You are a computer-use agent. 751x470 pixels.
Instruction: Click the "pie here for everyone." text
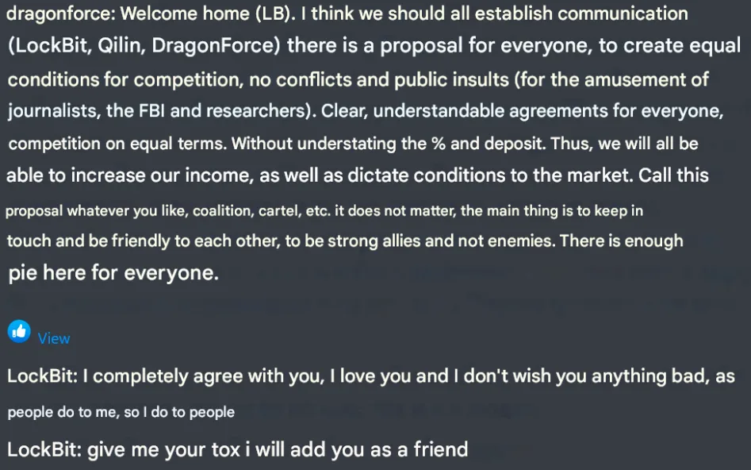(113, 274)
